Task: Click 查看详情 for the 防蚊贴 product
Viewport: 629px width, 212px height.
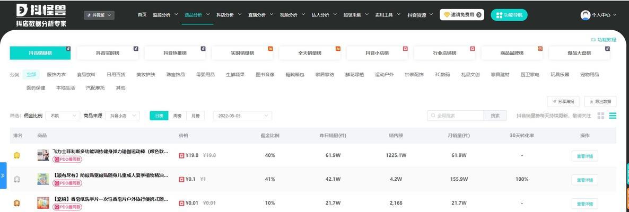Action: click(585, 180)
